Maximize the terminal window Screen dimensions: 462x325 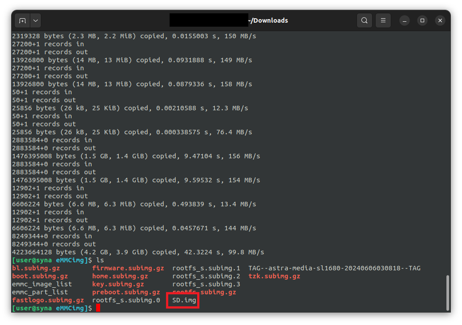pyautogui.click(x=422, y=20)
